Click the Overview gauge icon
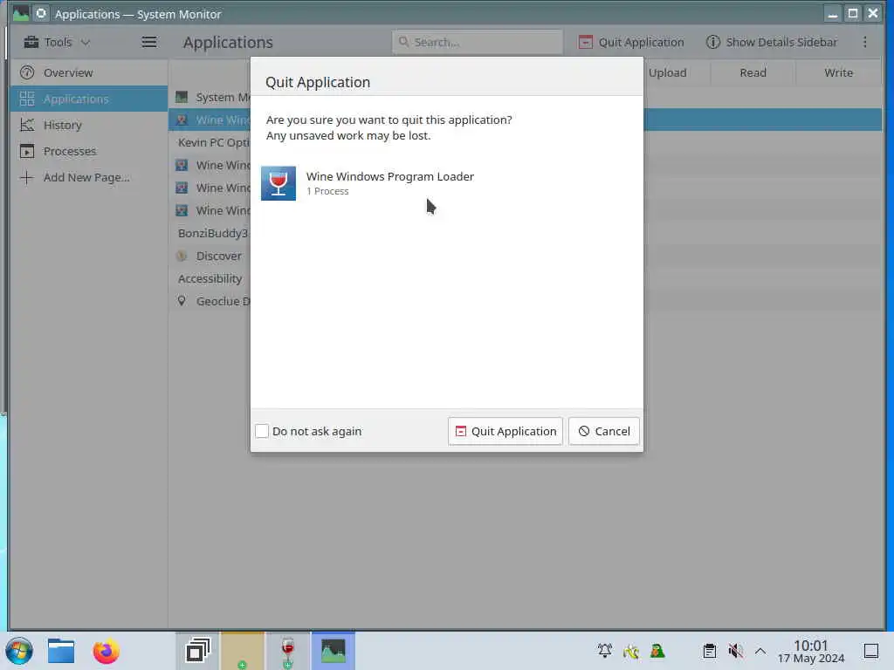Viewport: 894px width, 670px height. pos(27,73)
